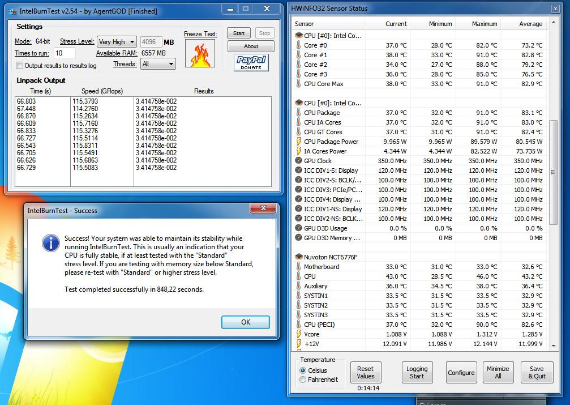Open Configure in HWiNFO32 sensor window
Viewport: 570px width, 405px height.
coord(461,372)
